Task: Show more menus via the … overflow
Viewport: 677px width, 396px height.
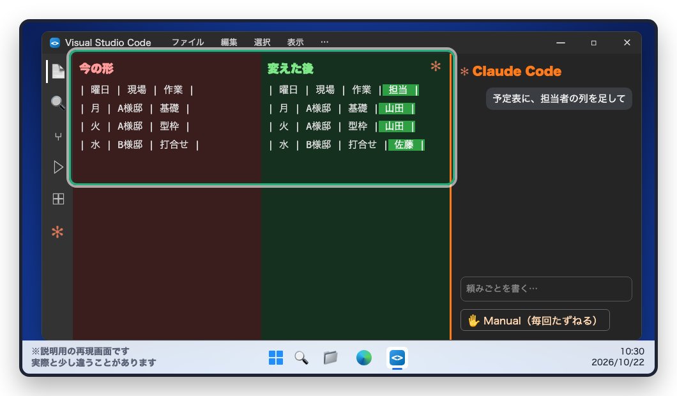Action: coord(324,42)
